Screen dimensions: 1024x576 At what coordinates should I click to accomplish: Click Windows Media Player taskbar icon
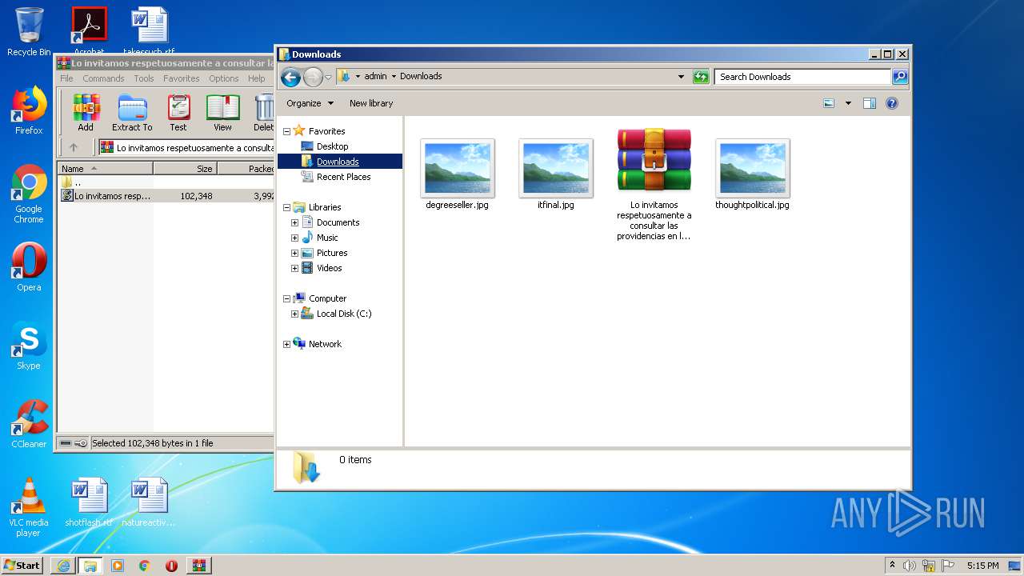118,566
